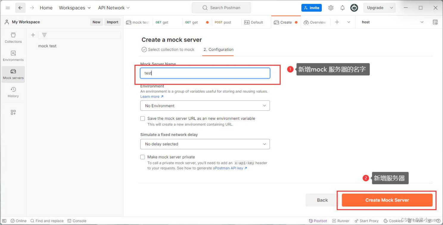Open the No delay selected dropdown
443x225 pixels.
[205, 144]
